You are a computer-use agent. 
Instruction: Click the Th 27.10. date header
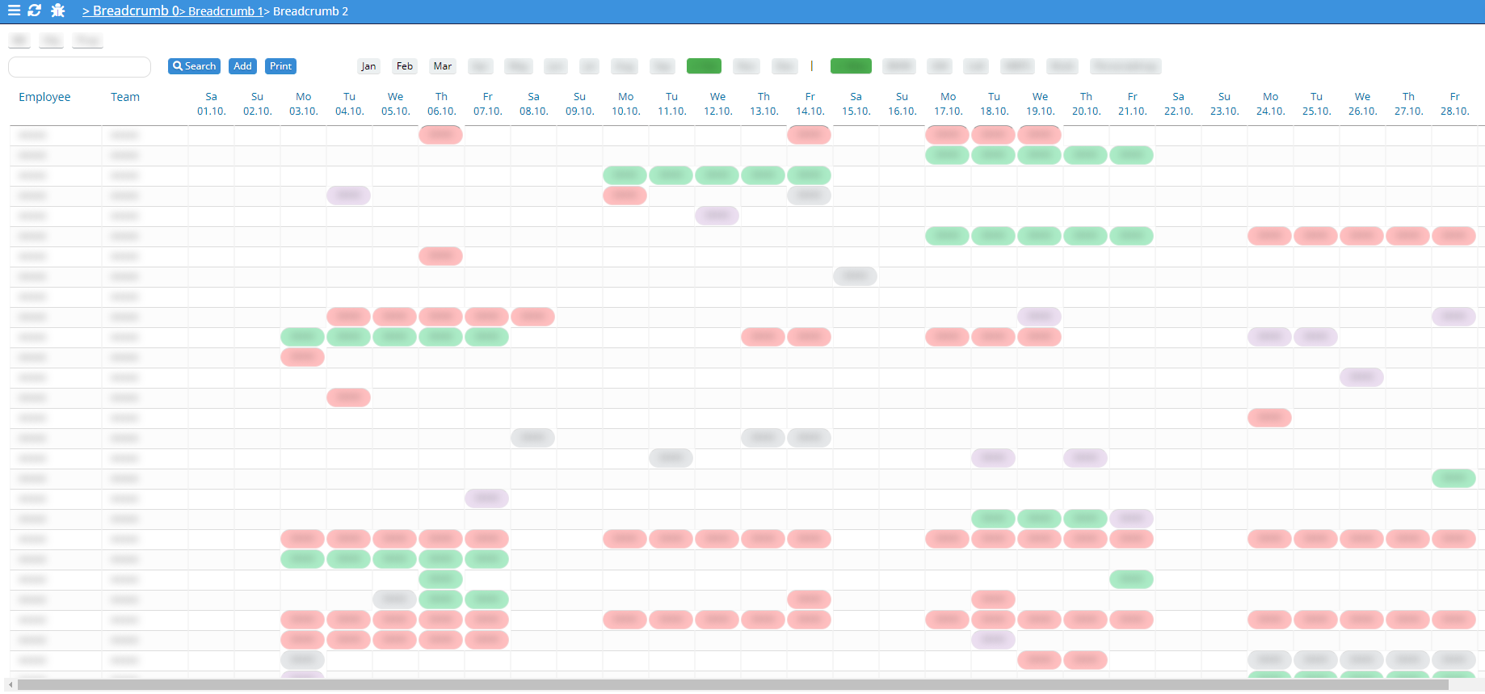[1409, 104]
